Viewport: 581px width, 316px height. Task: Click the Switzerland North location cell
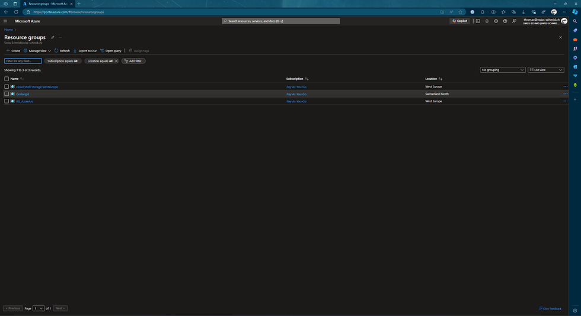coord(437,94)
